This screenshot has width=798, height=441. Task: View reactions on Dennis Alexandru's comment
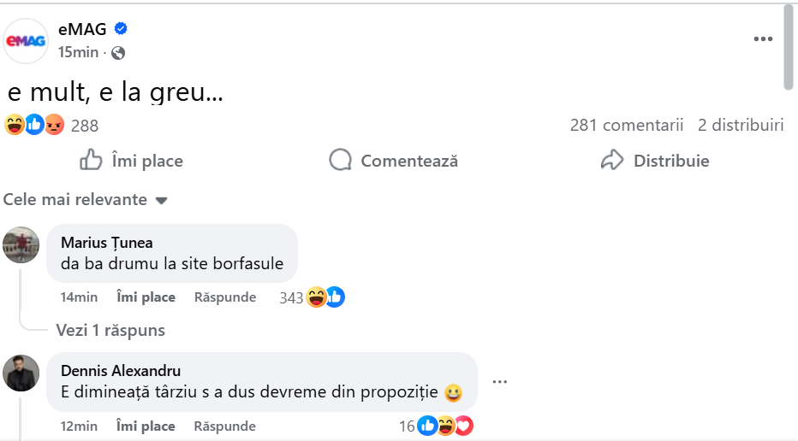pos(437,426)
